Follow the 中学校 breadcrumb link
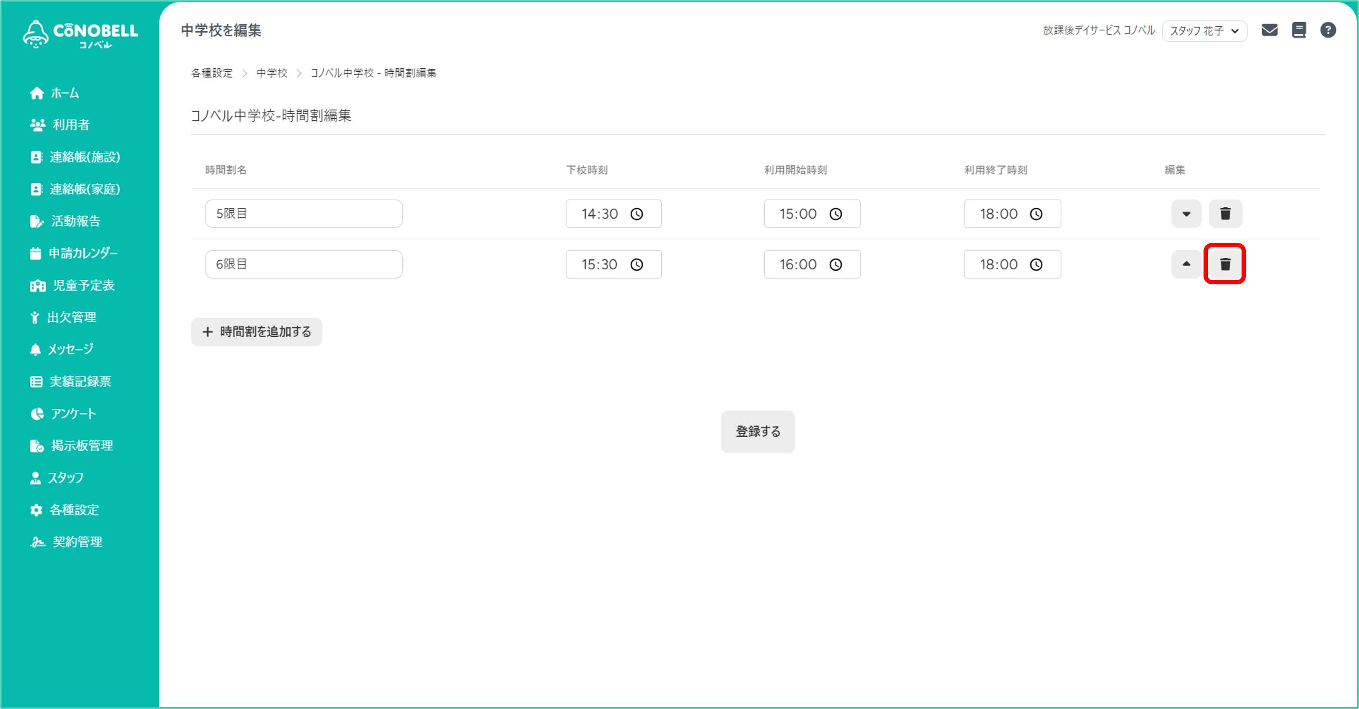 coord(272,73)
